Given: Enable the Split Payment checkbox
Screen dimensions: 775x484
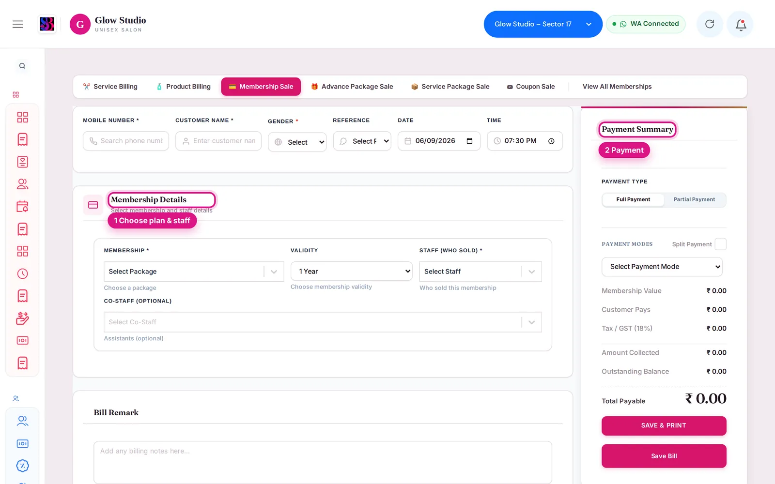Looking at the screenshot, I should (x=721, y=244).
